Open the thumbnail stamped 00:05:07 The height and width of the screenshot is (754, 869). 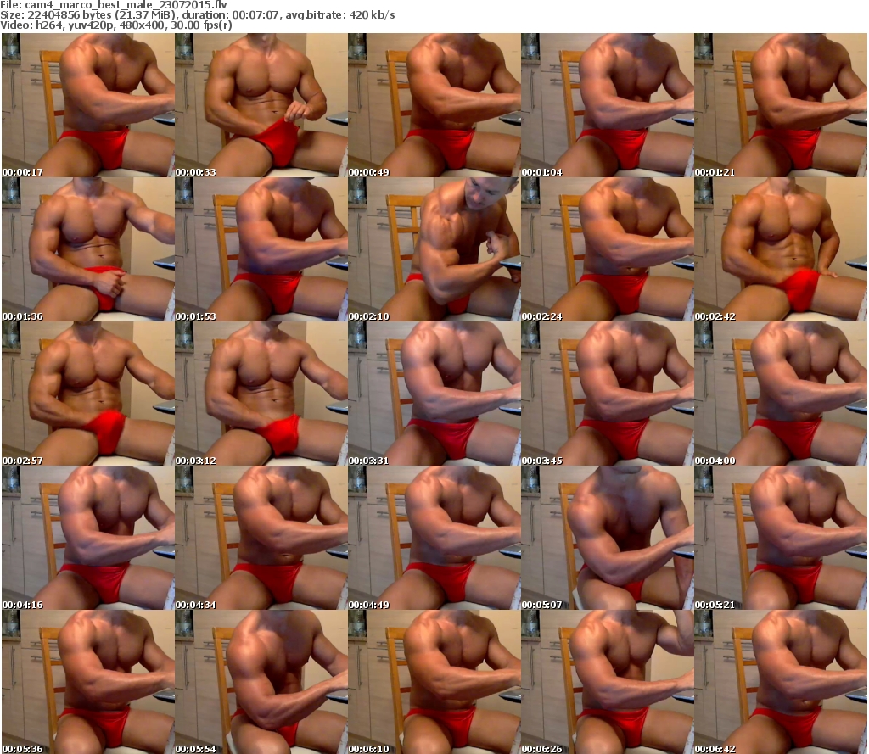pyautogui.click(x=608, y=538)
